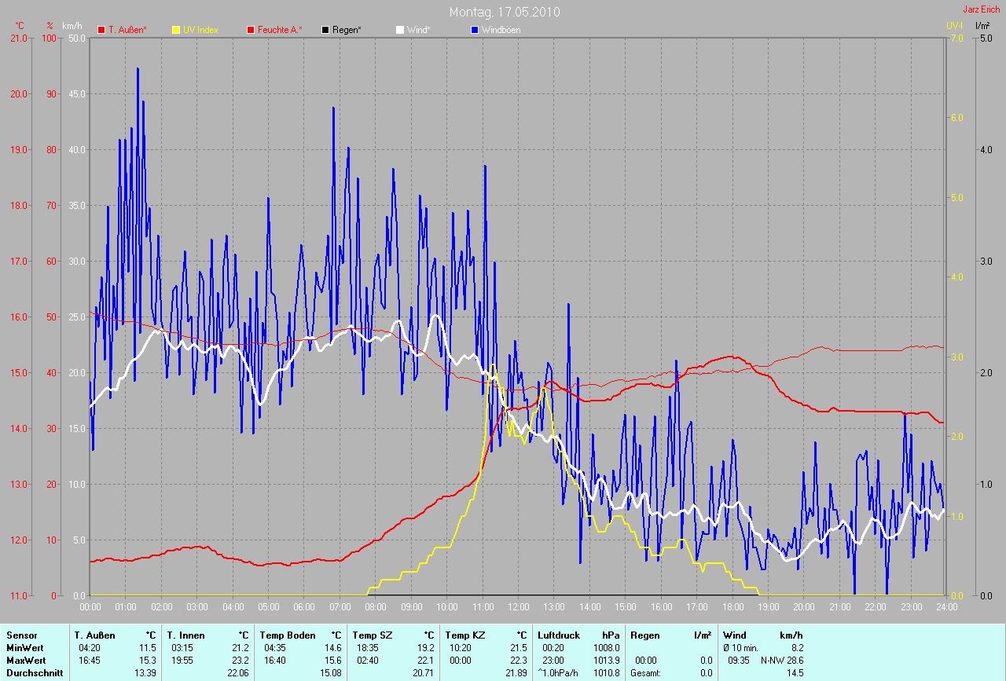Click the 'Temp SZ' column header
This screenshot has width=1006, height=681.
371,635
